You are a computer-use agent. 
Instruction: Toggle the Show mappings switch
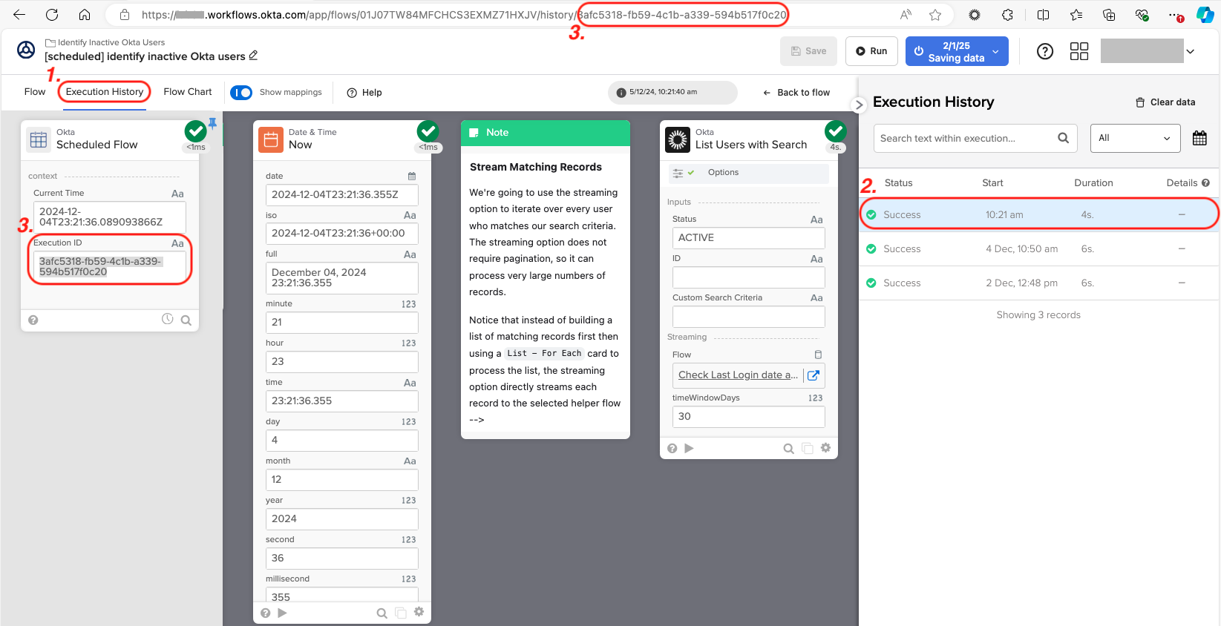pos(241,93)
